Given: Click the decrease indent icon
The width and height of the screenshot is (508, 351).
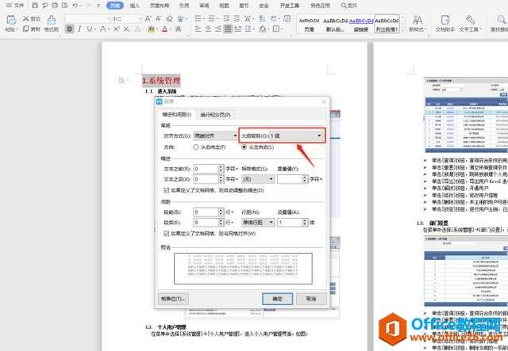Looking at the screenshot, I should pos(226,18).
